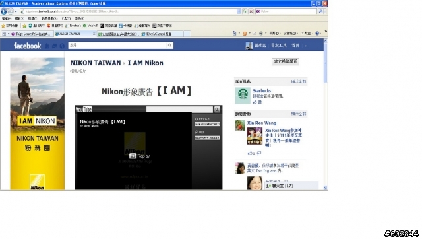Switch to the fourth browser tab
Image resolution: width=422 pixels, height=239 pixels.
click(x=162, y=34)
